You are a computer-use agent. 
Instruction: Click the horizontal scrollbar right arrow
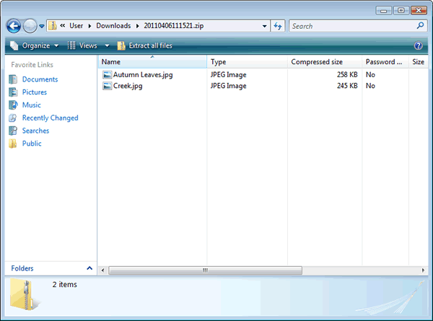[423, 271]
